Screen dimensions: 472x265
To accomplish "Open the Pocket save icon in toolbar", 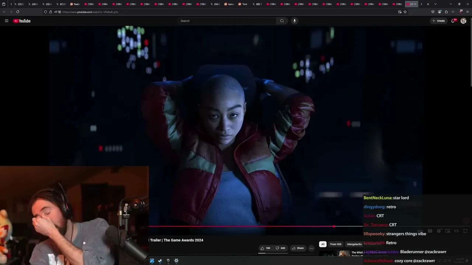I will point(433,12).
